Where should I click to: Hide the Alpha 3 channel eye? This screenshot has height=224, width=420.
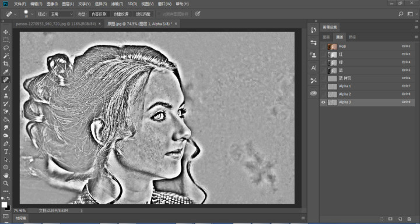tap(324, 102)
